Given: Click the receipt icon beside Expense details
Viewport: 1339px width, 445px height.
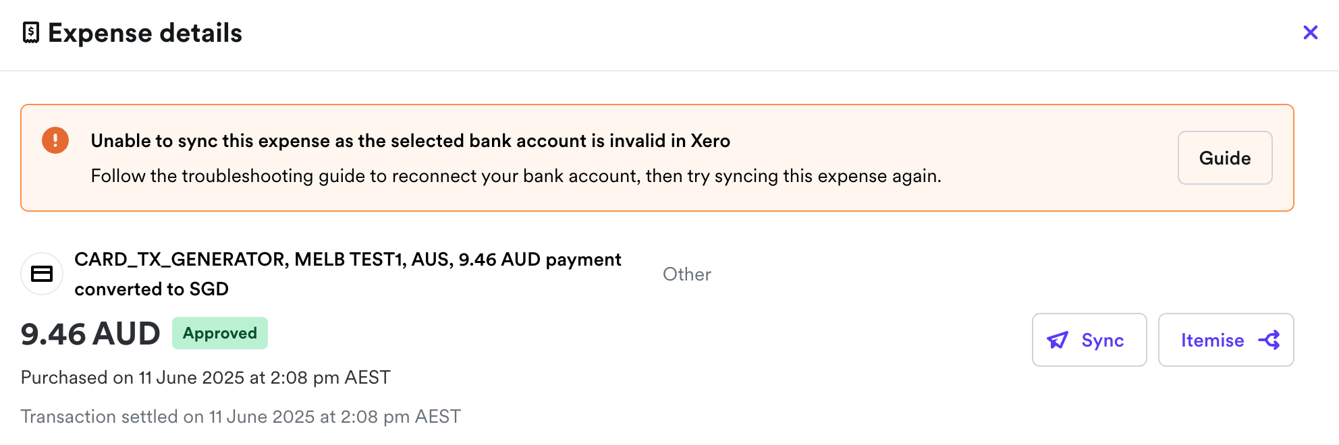Looking at the screenshot, I should [x=31, y=32].
